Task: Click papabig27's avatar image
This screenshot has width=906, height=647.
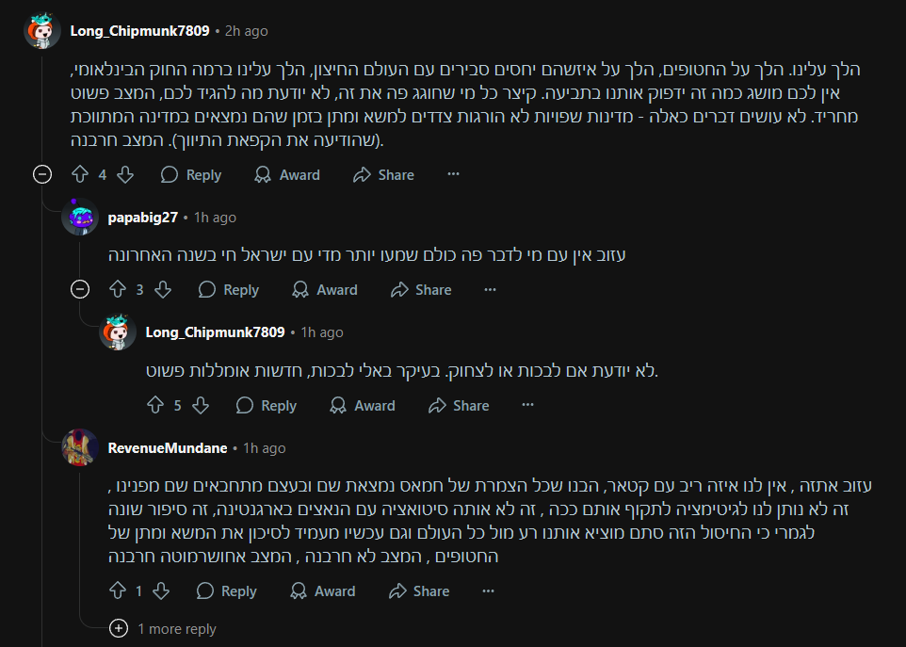Action: 80,218
